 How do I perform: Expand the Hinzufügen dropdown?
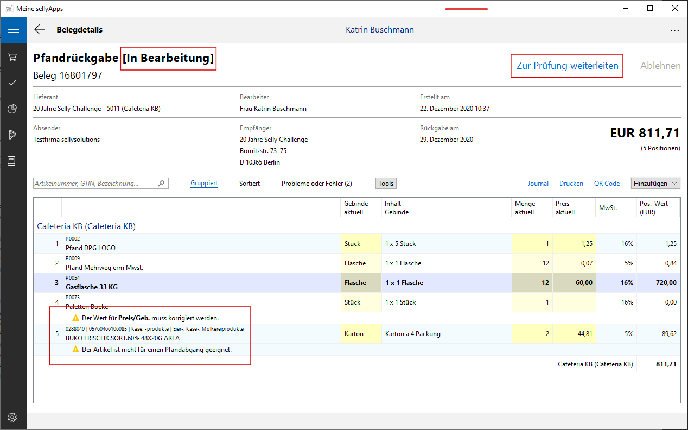(655, 184)
